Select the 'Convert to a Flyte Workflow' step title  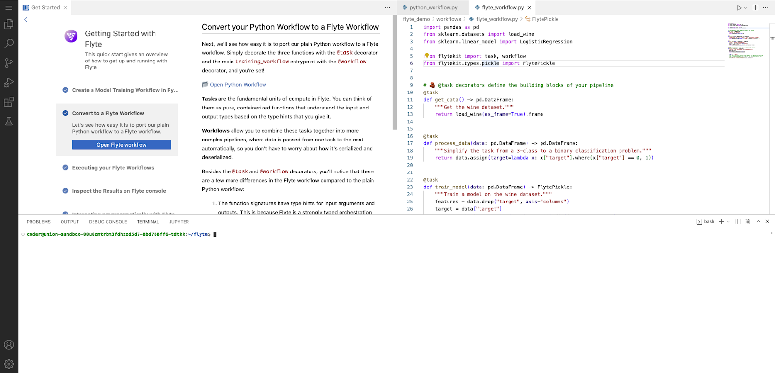[108, 113]
